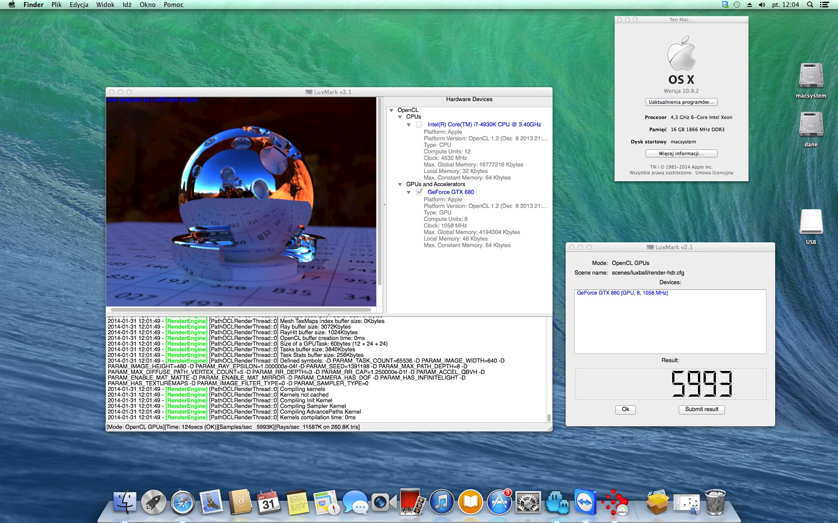Open Finder from the Dock
This screenshot has height=523, width=838.
(125, 503)
